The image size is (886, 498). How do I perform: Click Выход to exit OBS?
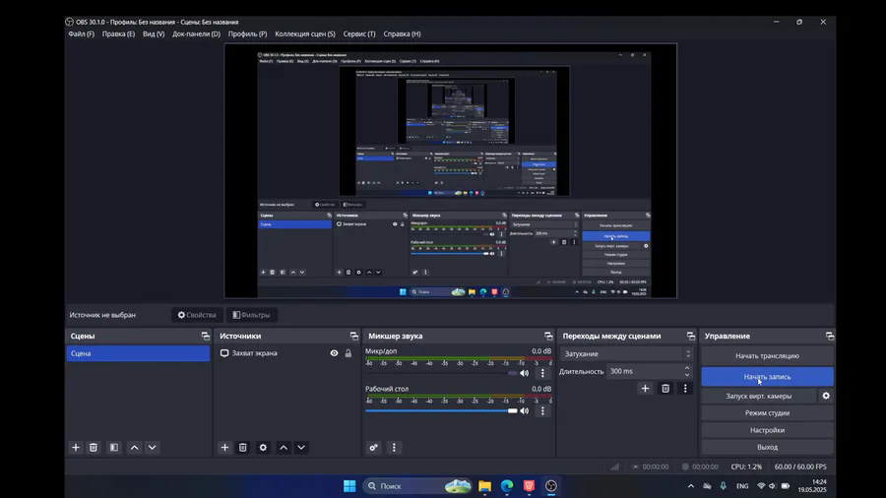(x=767, y=447)
